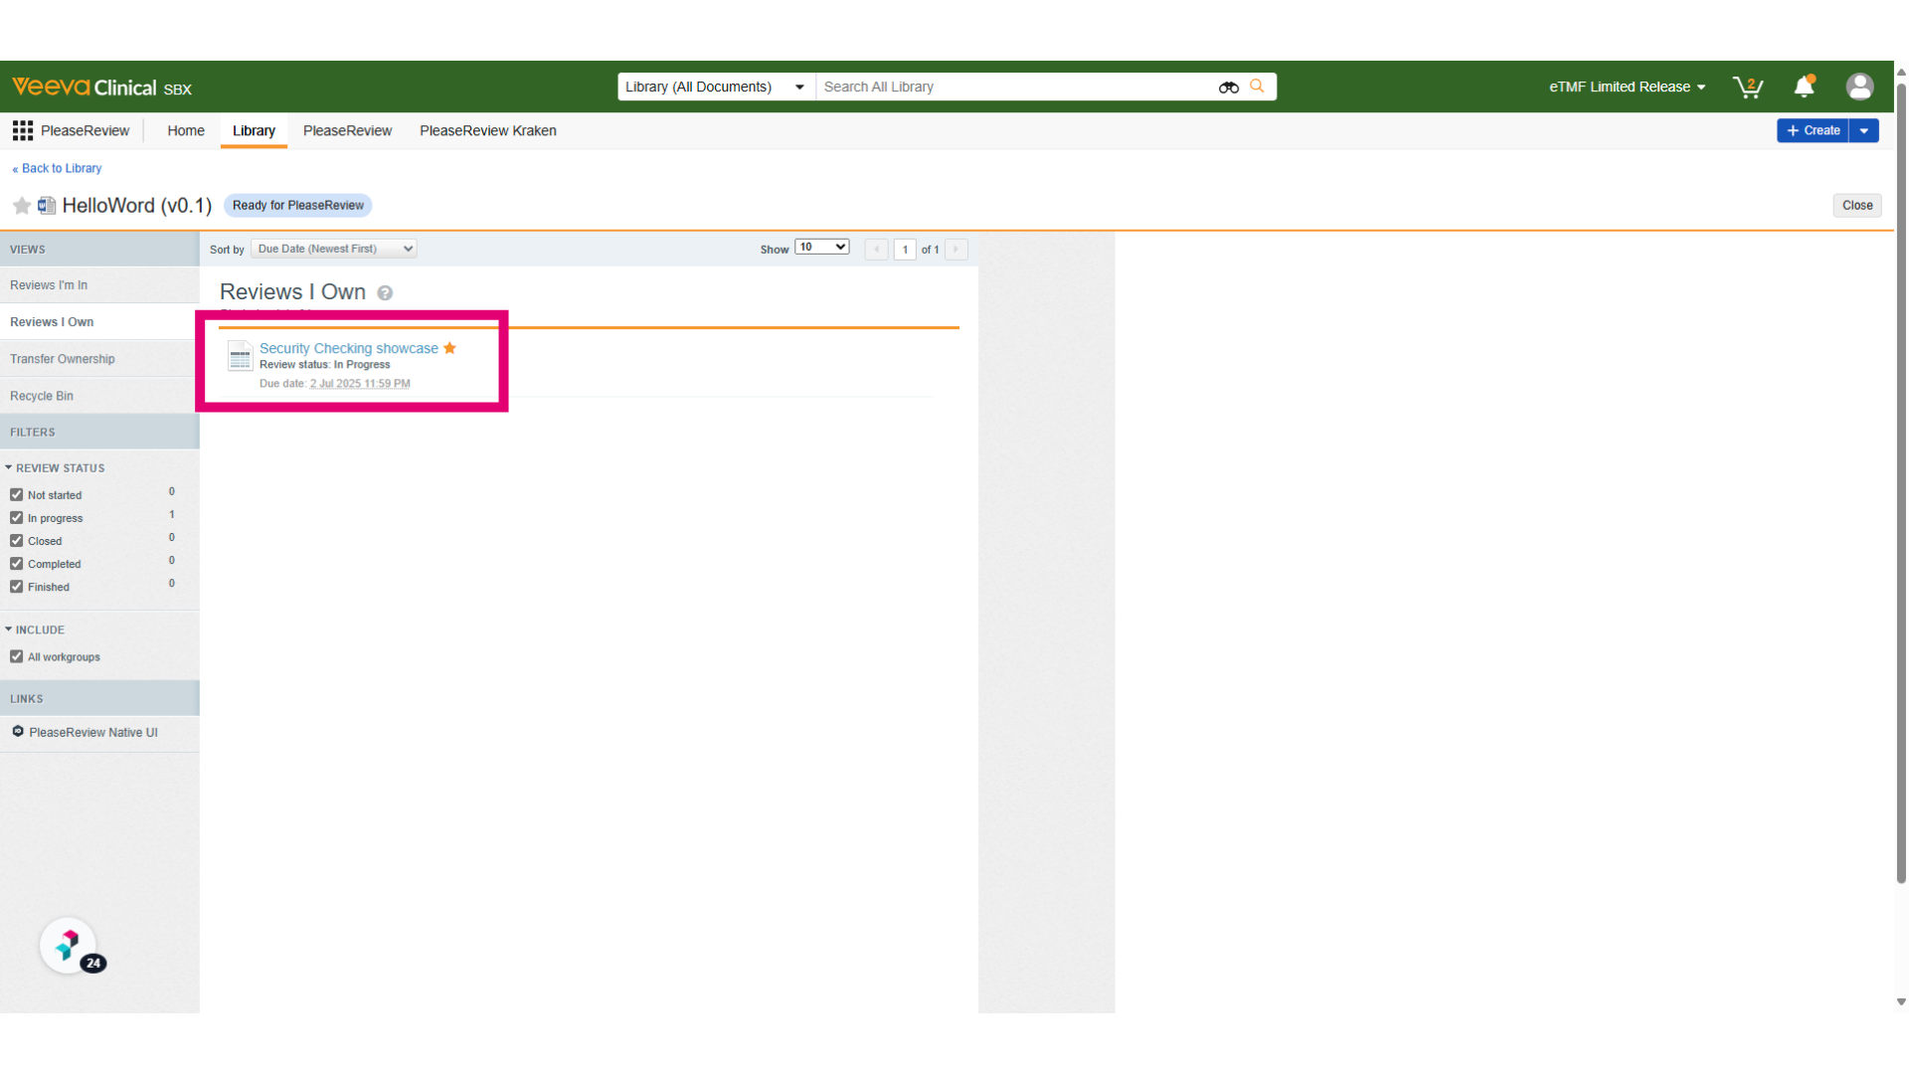This screenshot has width=1909, height=1074.
Task: Uncheck the In progress filter
Action: 17,518
